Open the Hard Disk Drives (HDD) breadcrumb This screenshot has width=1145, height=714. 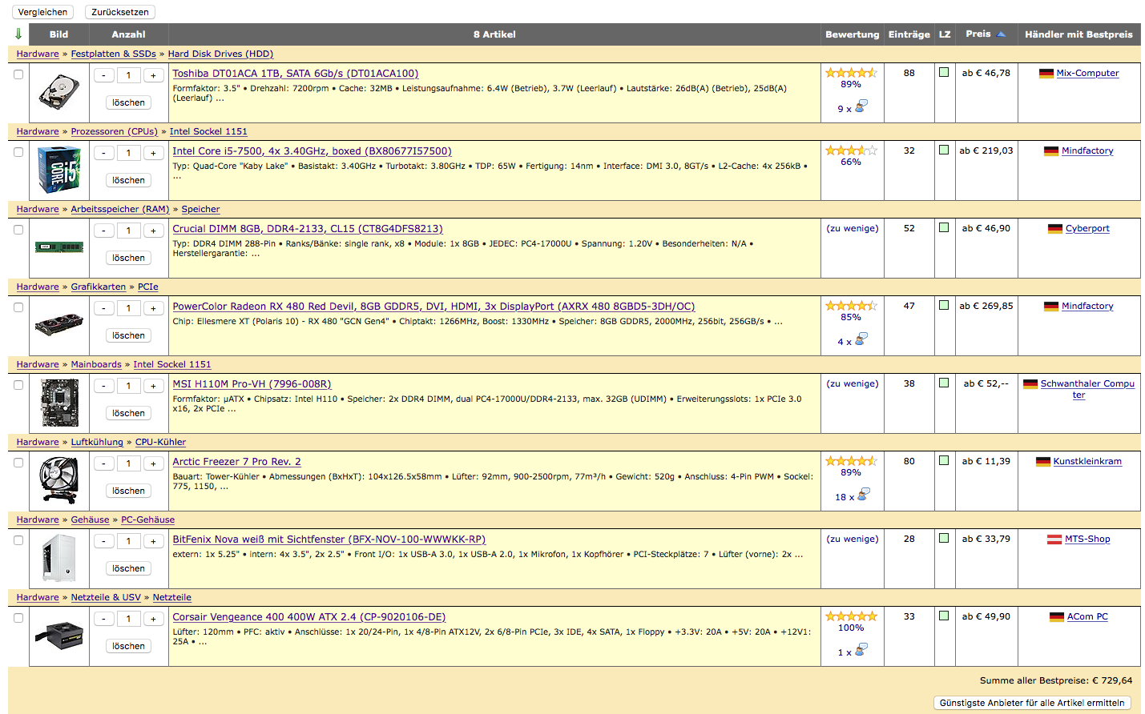click(220, 54)
